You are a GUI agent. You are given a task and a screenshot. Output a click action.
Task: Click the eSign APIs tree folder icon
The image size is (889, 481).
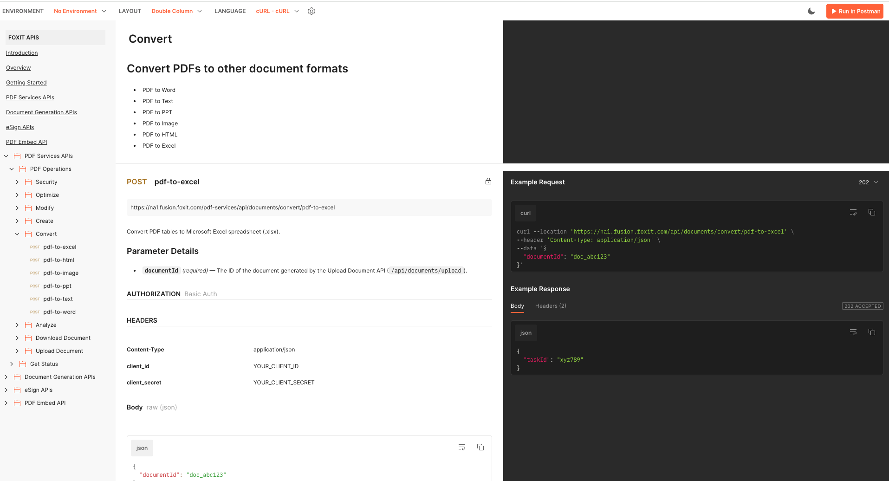[x=17, y=390]
